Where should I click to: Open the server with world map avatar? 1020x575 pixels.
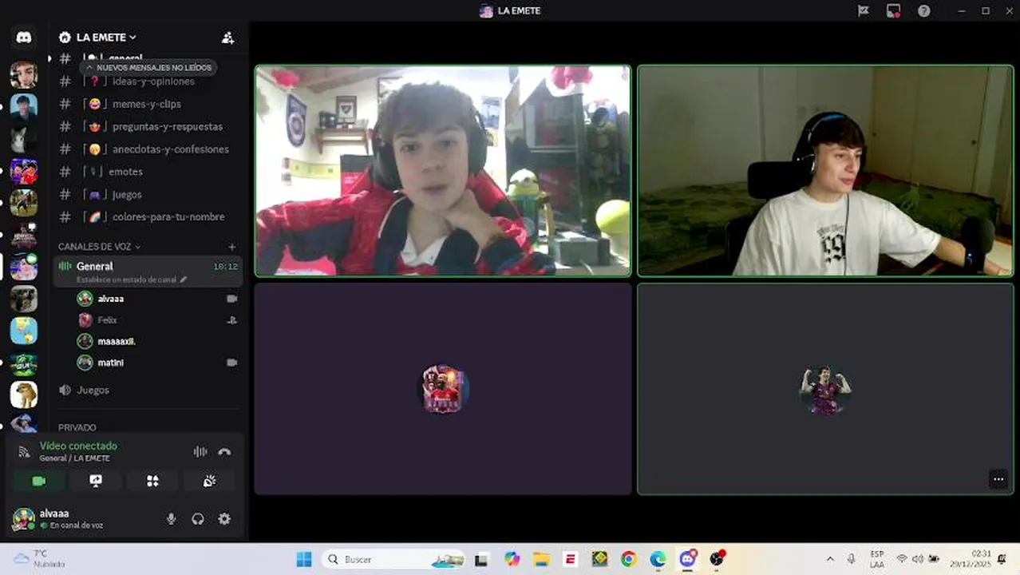[x=24, y=331]
